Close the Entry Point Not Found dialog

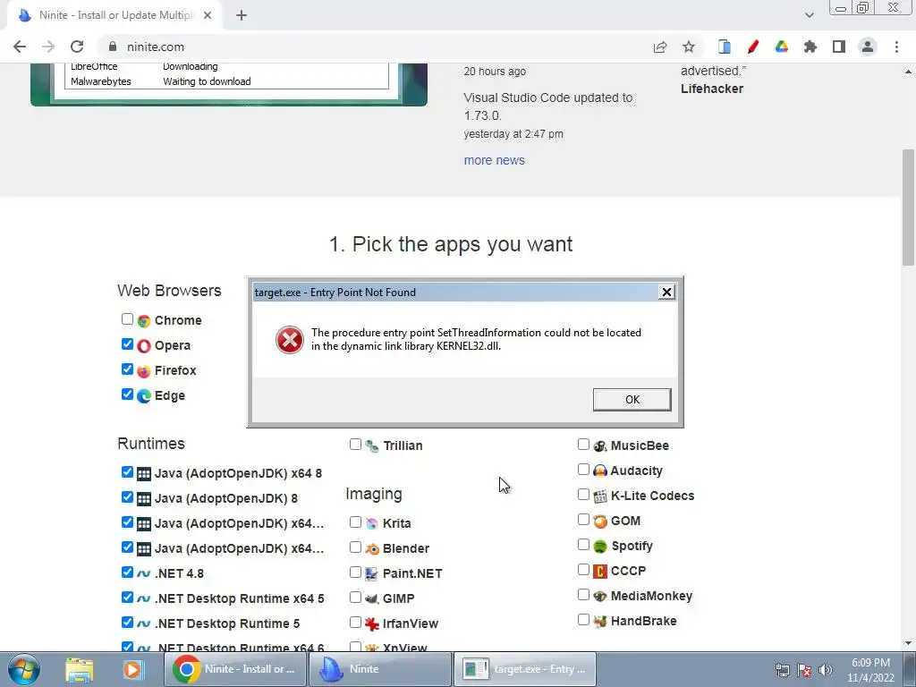(666, 293)
